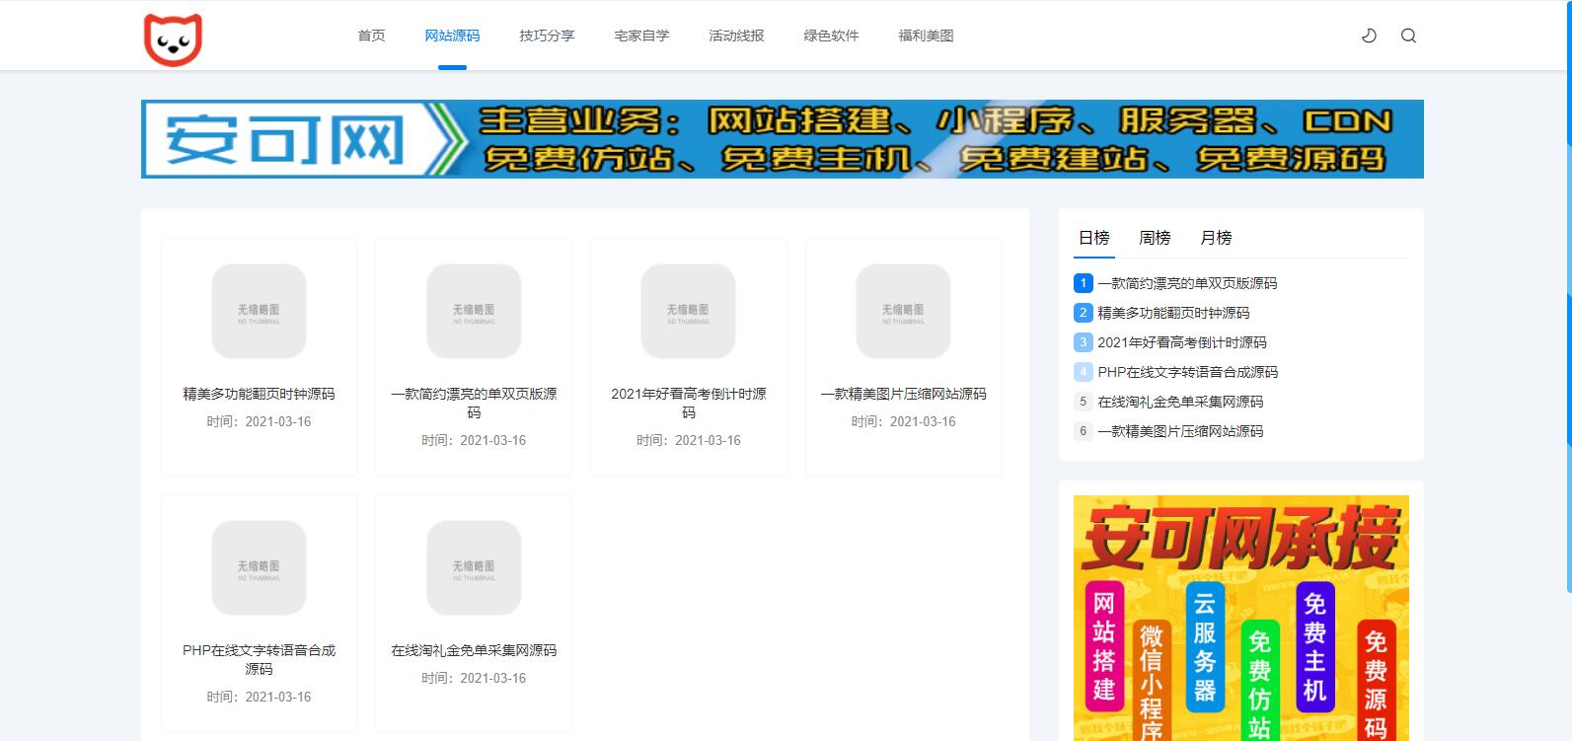Open 绿色软件 navigation item
This screenshot has height=741, width=1572.
click(x=831, y=36)
